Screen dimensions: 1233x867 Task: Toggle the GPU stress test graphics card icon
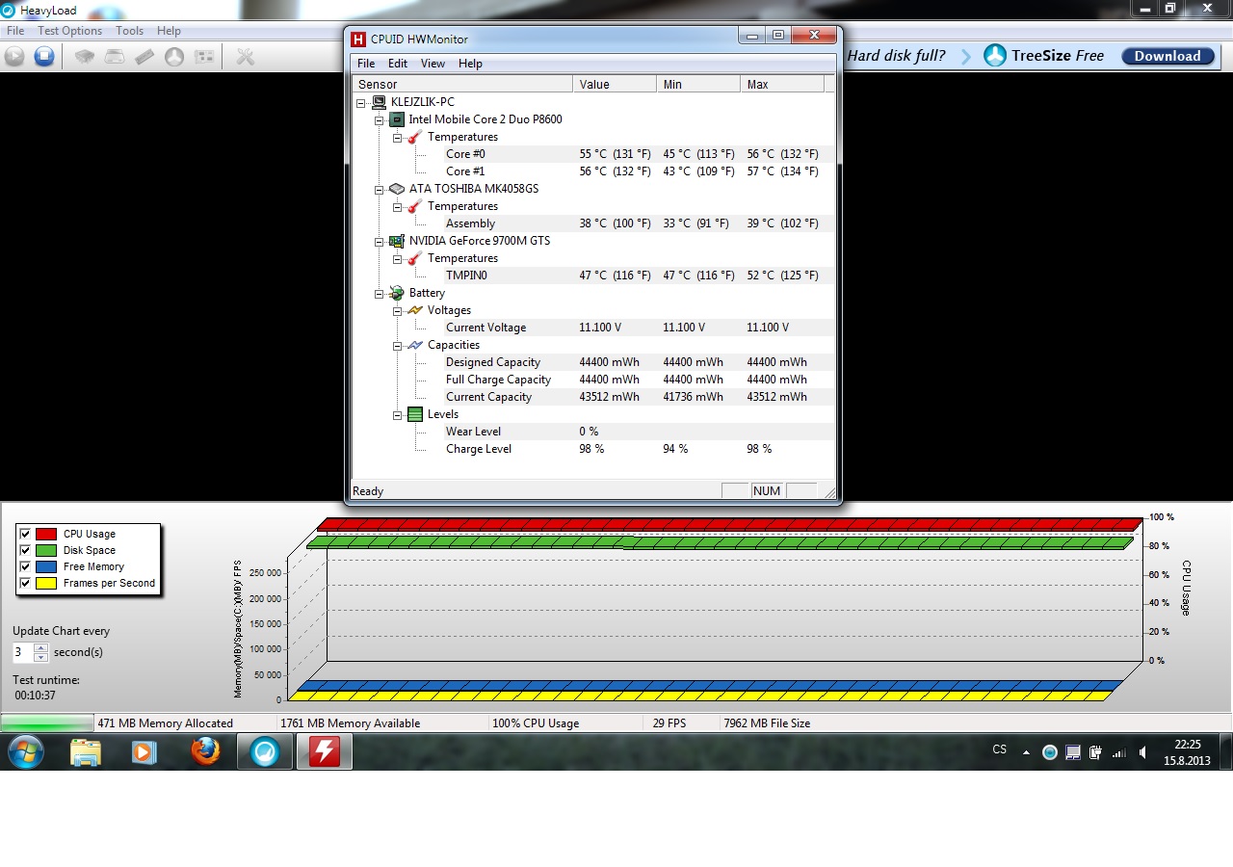pyautogui.click(x=204, y=57)
